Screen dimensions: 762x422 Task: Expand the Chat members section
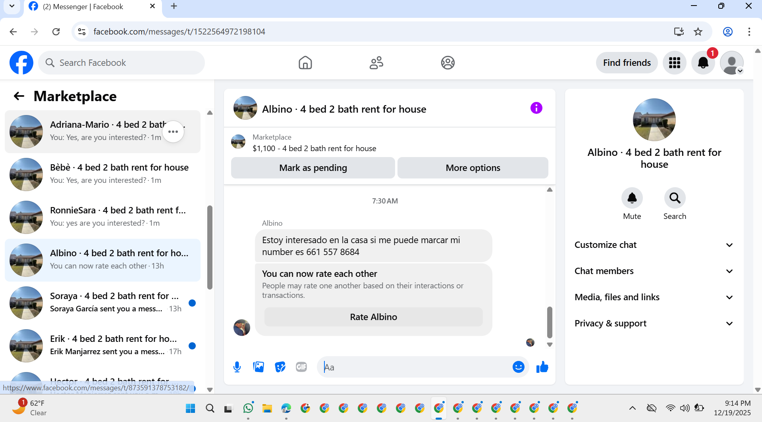pos(654,271)
